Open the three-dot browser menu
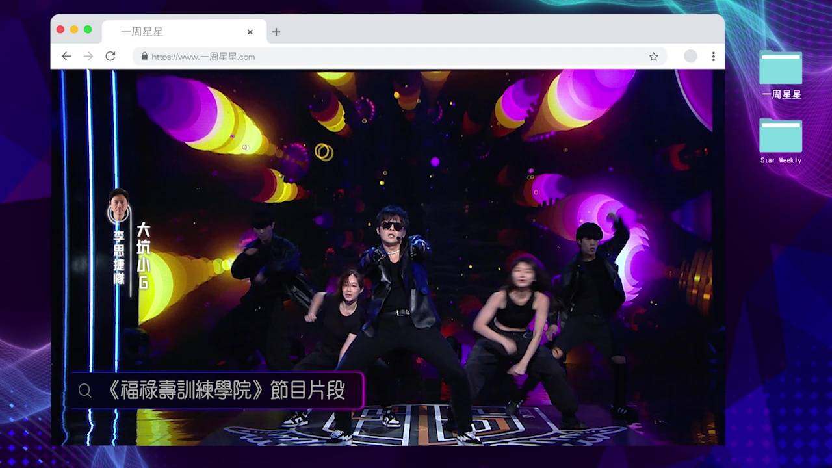The image size is (832, 468). (713, 57)
